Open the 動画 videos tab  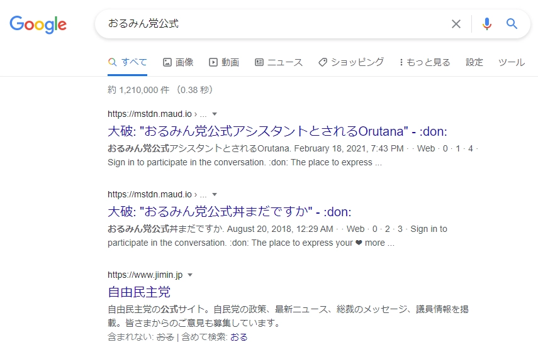tap(224, 62)
